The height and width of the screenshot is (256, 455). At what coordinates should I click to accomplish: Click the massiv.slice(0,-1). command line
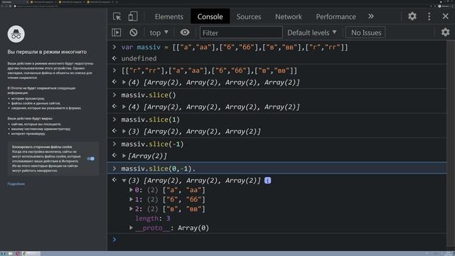pyautogui.click(x=277, y=169)
